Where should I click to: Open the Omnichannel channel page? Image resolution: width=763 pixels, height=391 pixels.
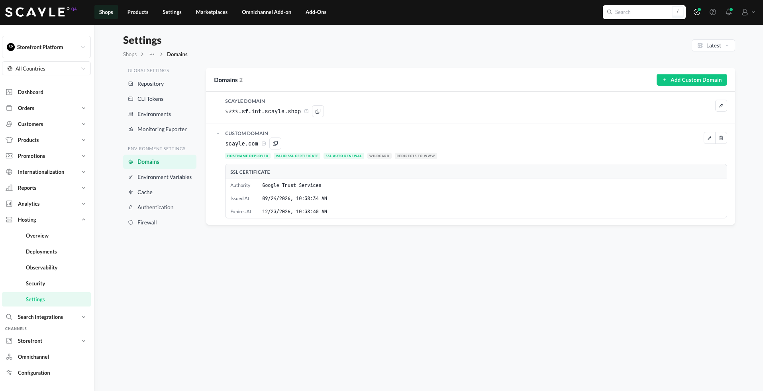[46, 357]
